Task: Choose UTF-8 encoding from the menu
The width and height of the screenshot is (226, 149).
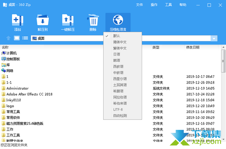Action: pyautogui.click(x=123, y=109)
